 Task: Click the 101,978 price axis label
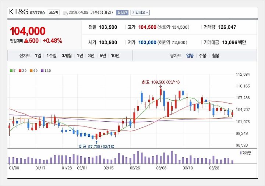[x=243, y=122]
